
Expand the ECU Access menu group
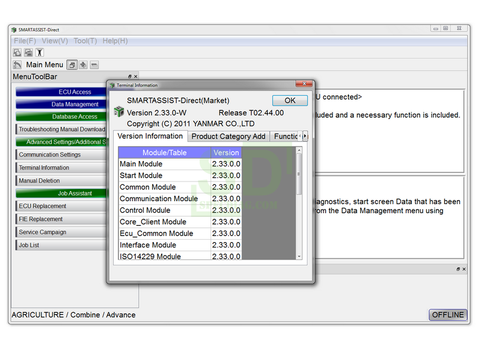pyautogui.click(x=75, y=92)
